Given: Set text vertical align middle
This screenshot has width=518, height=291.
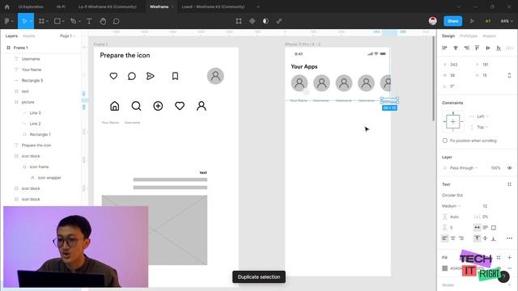Looking at the screenshot, I should [x=486, y=238].
